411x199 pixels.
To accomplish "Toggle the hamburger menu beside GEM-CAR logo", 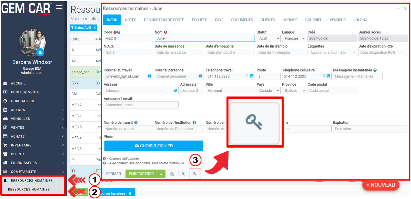I will 59,7.
